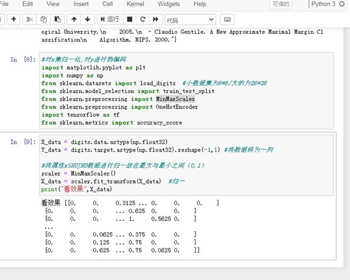Cut selected cells with scissors icon
This screenshot has height=280, width=350.
click(x=30, y=19)
